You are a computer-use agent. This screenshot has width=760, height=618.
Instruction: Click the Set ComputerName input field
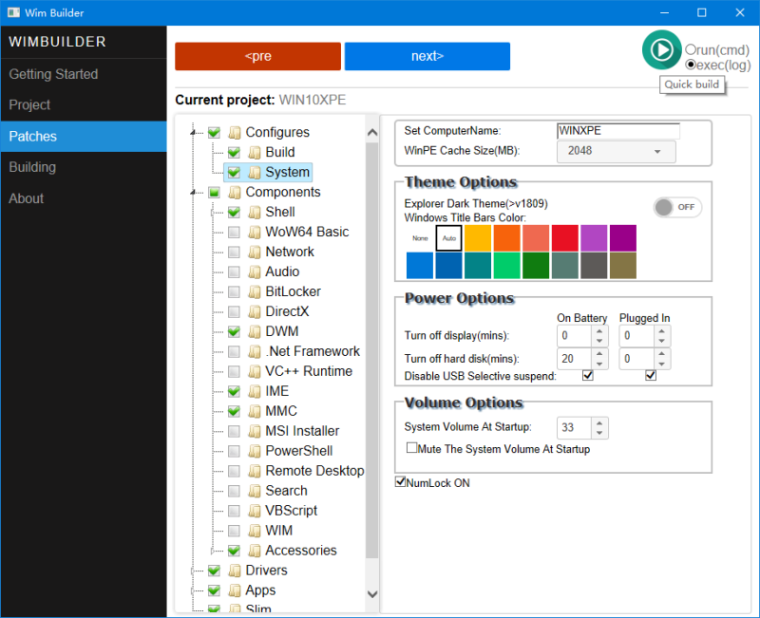coord(618,131)
